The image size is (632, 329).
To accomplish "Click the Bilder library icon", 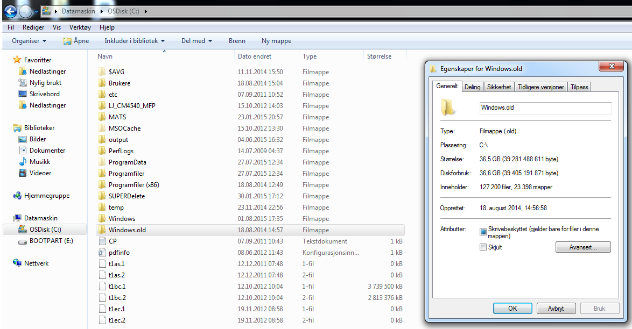I will (x=23, y=139).
